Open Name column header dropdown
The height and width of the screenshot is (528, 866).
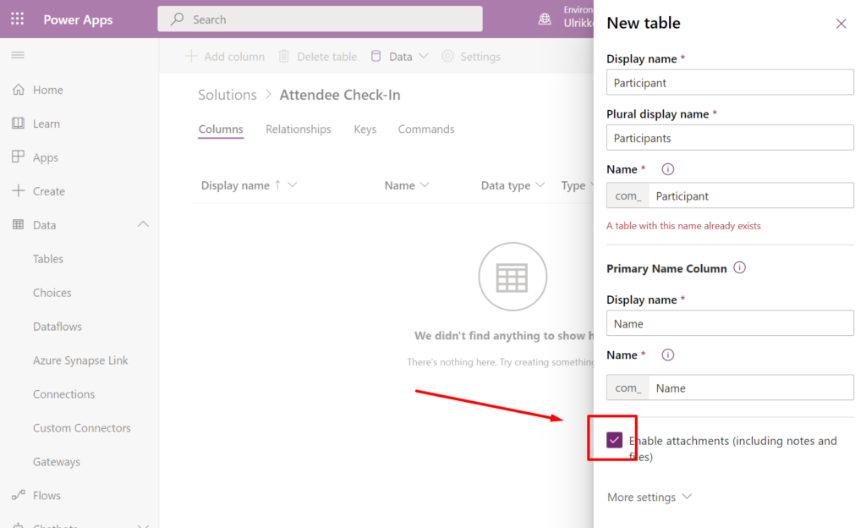click(x=425, y=185)
